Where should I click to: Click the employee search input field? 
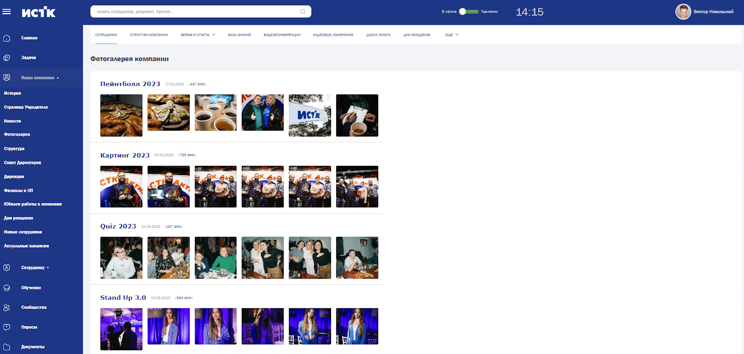(195, 12)
